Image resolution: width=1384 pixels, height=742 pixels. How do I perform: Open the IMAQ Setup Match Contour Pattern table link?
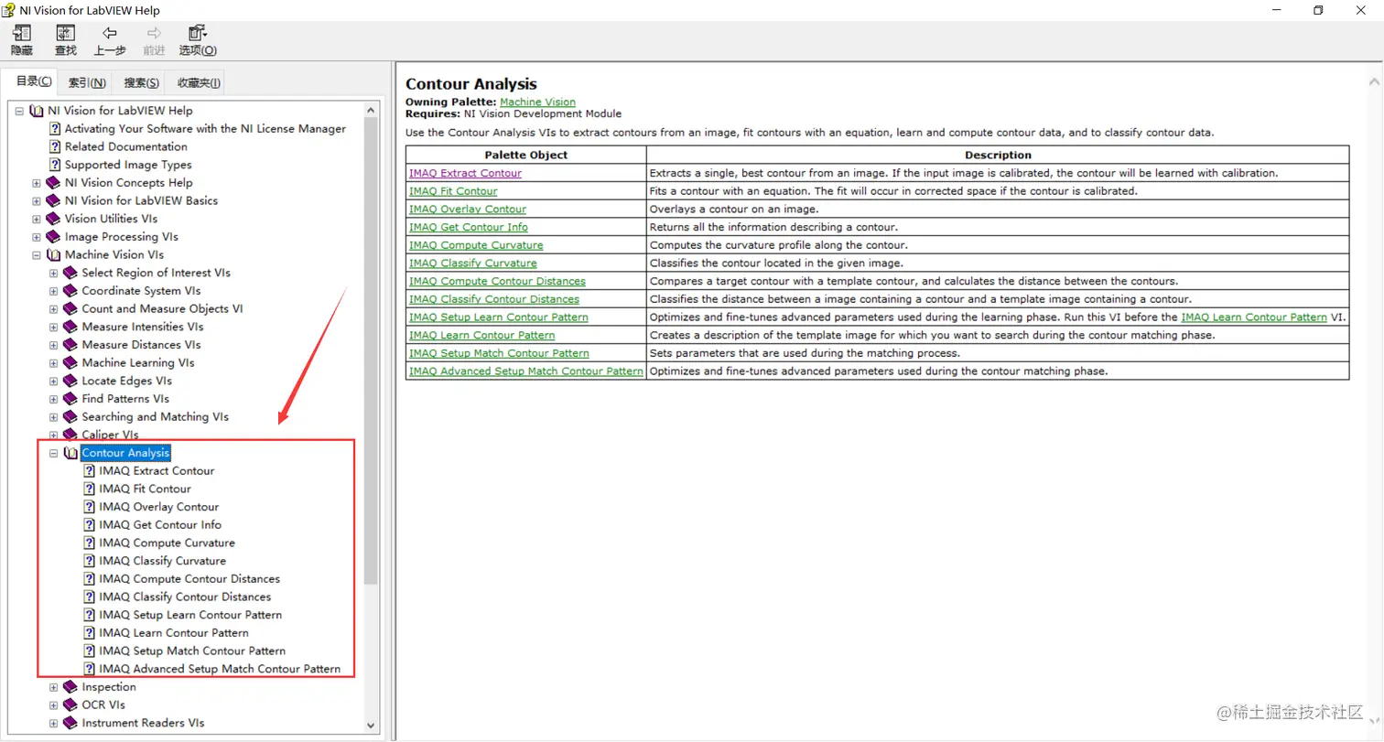click(x=499, y=353)
